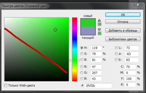This screenshot has width=146, height=93.
Task: Click the vertical hue spectrum slider
Action: click(75, 49)
